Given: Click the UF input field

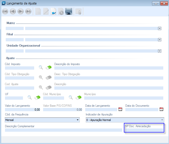Looking at the screenshot, I should point(14,98).
